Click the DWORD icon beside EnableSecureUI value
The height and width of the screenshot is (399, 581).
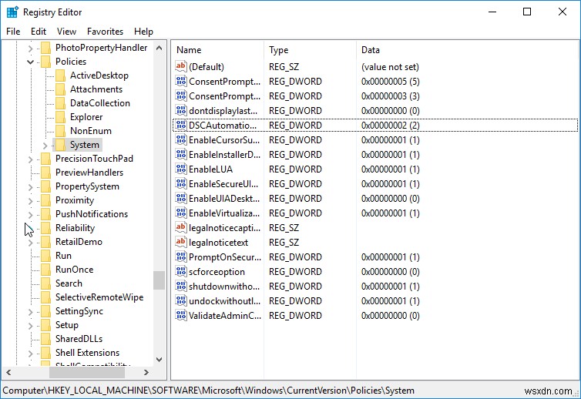[x=181, y=183]
